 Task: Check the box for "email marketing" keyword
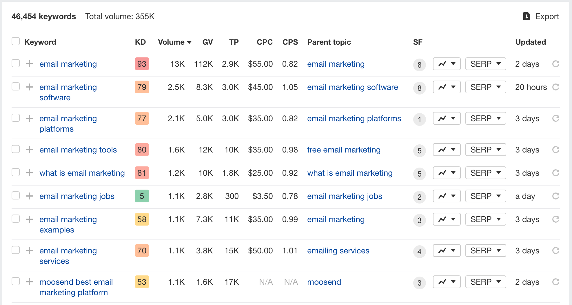(16, 63)
